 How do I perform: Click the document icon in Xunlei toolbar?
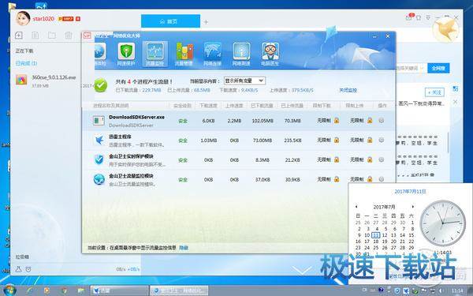coord(35,36)
